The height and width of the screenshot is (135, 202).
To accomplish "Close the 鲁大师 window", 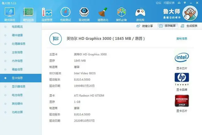I will [197, 3].
